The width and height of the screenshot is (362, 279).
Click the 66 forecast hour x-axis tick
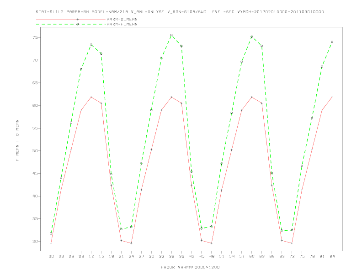pos(272,256)
